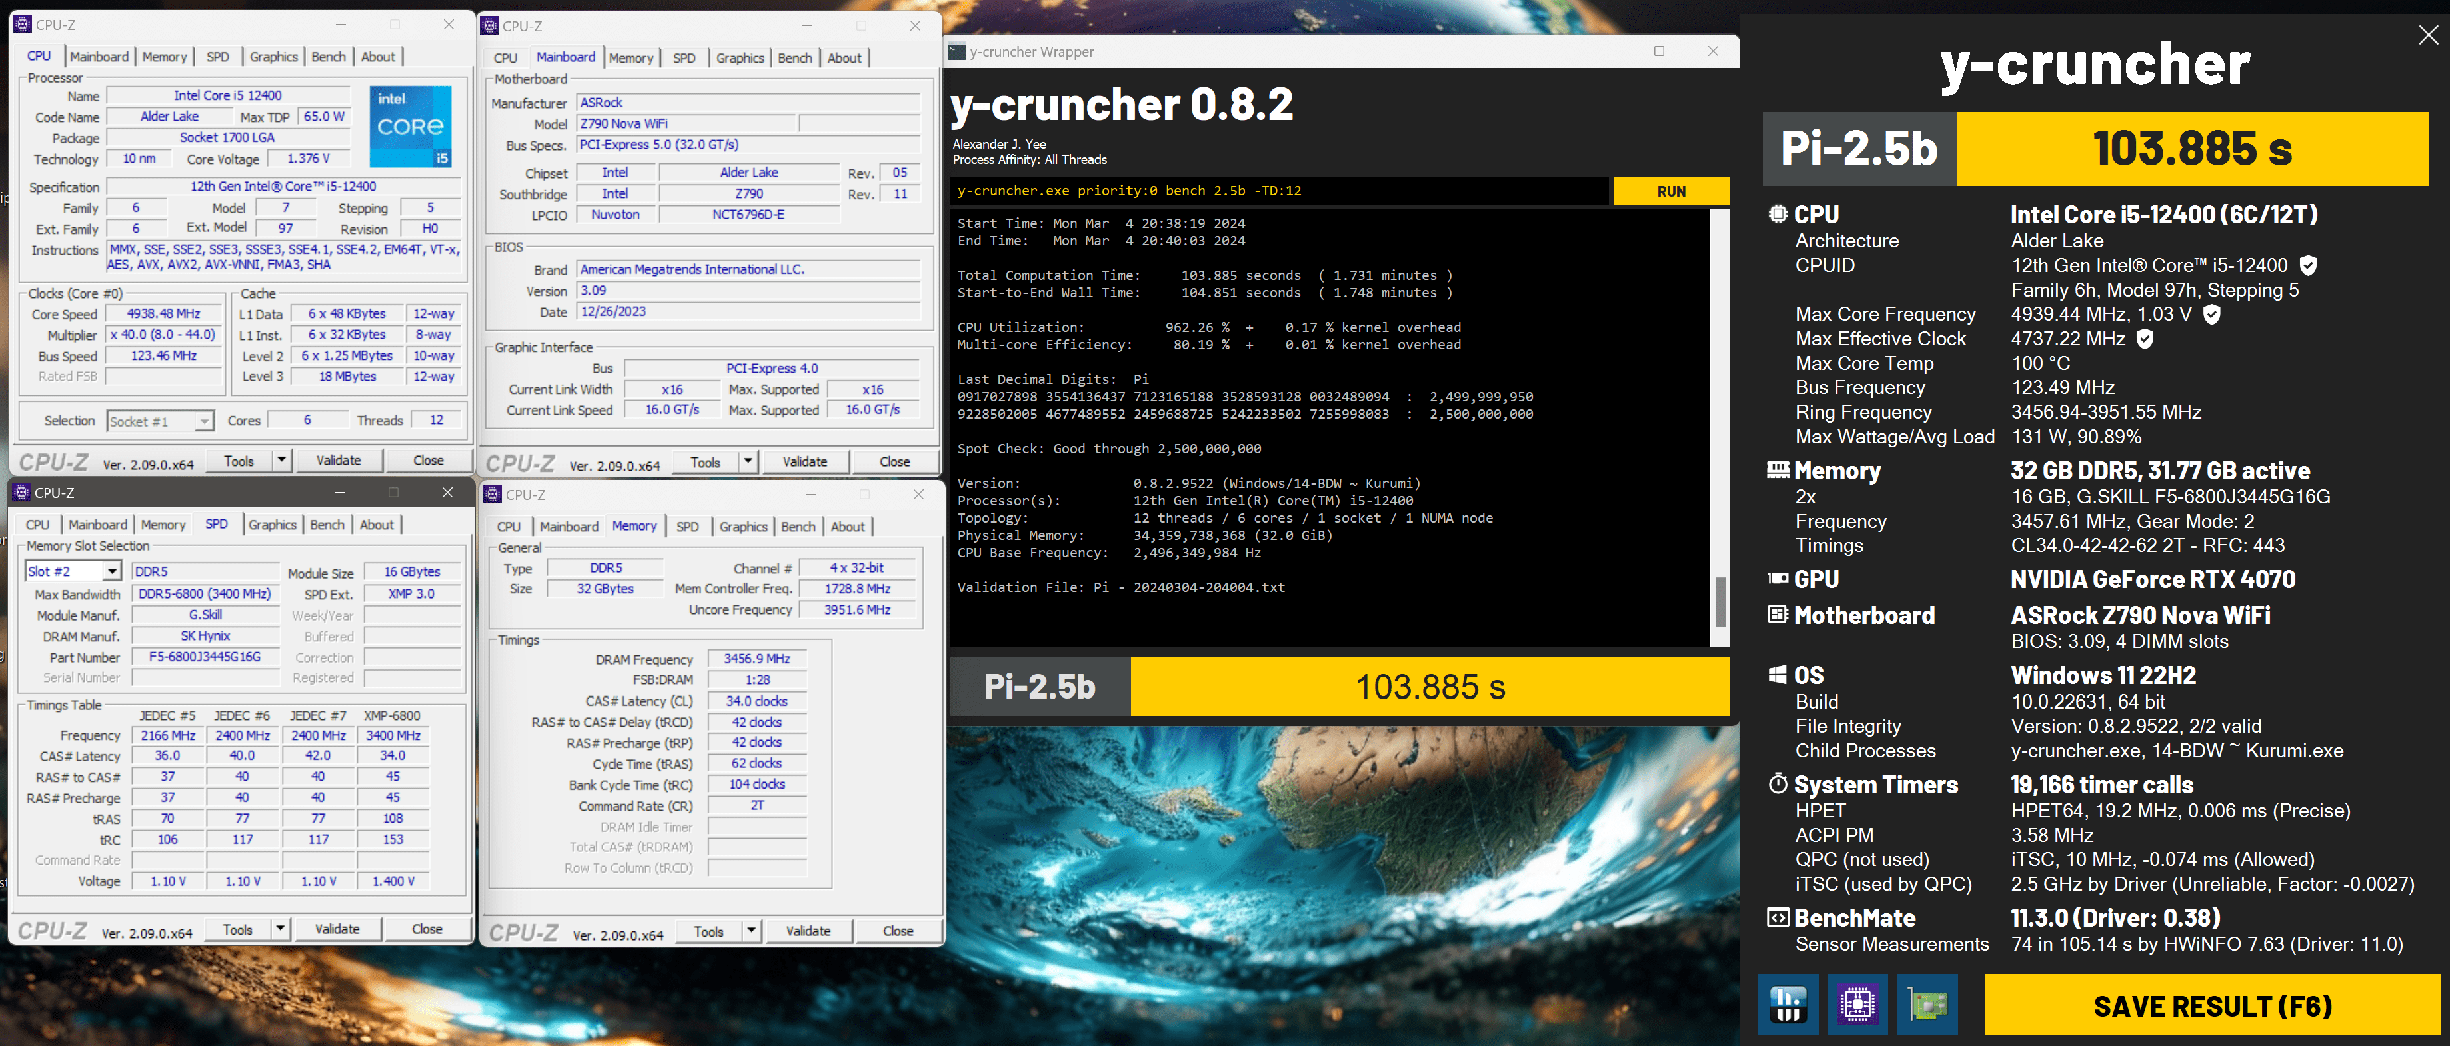Launch the purple CPU-Z chip icon in BenchMate
This screenshot has width=2450, height=1046.
(1857, 1004)
